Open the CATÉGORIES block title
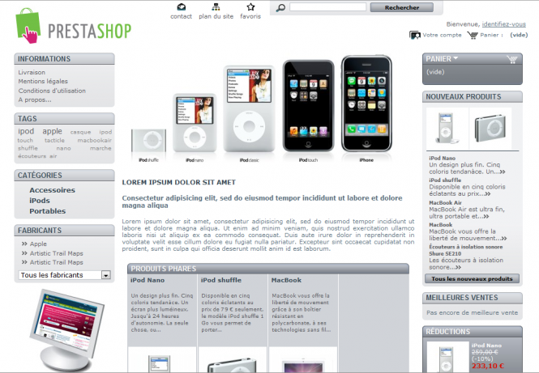The image size is (539, 373). point(40,176)
